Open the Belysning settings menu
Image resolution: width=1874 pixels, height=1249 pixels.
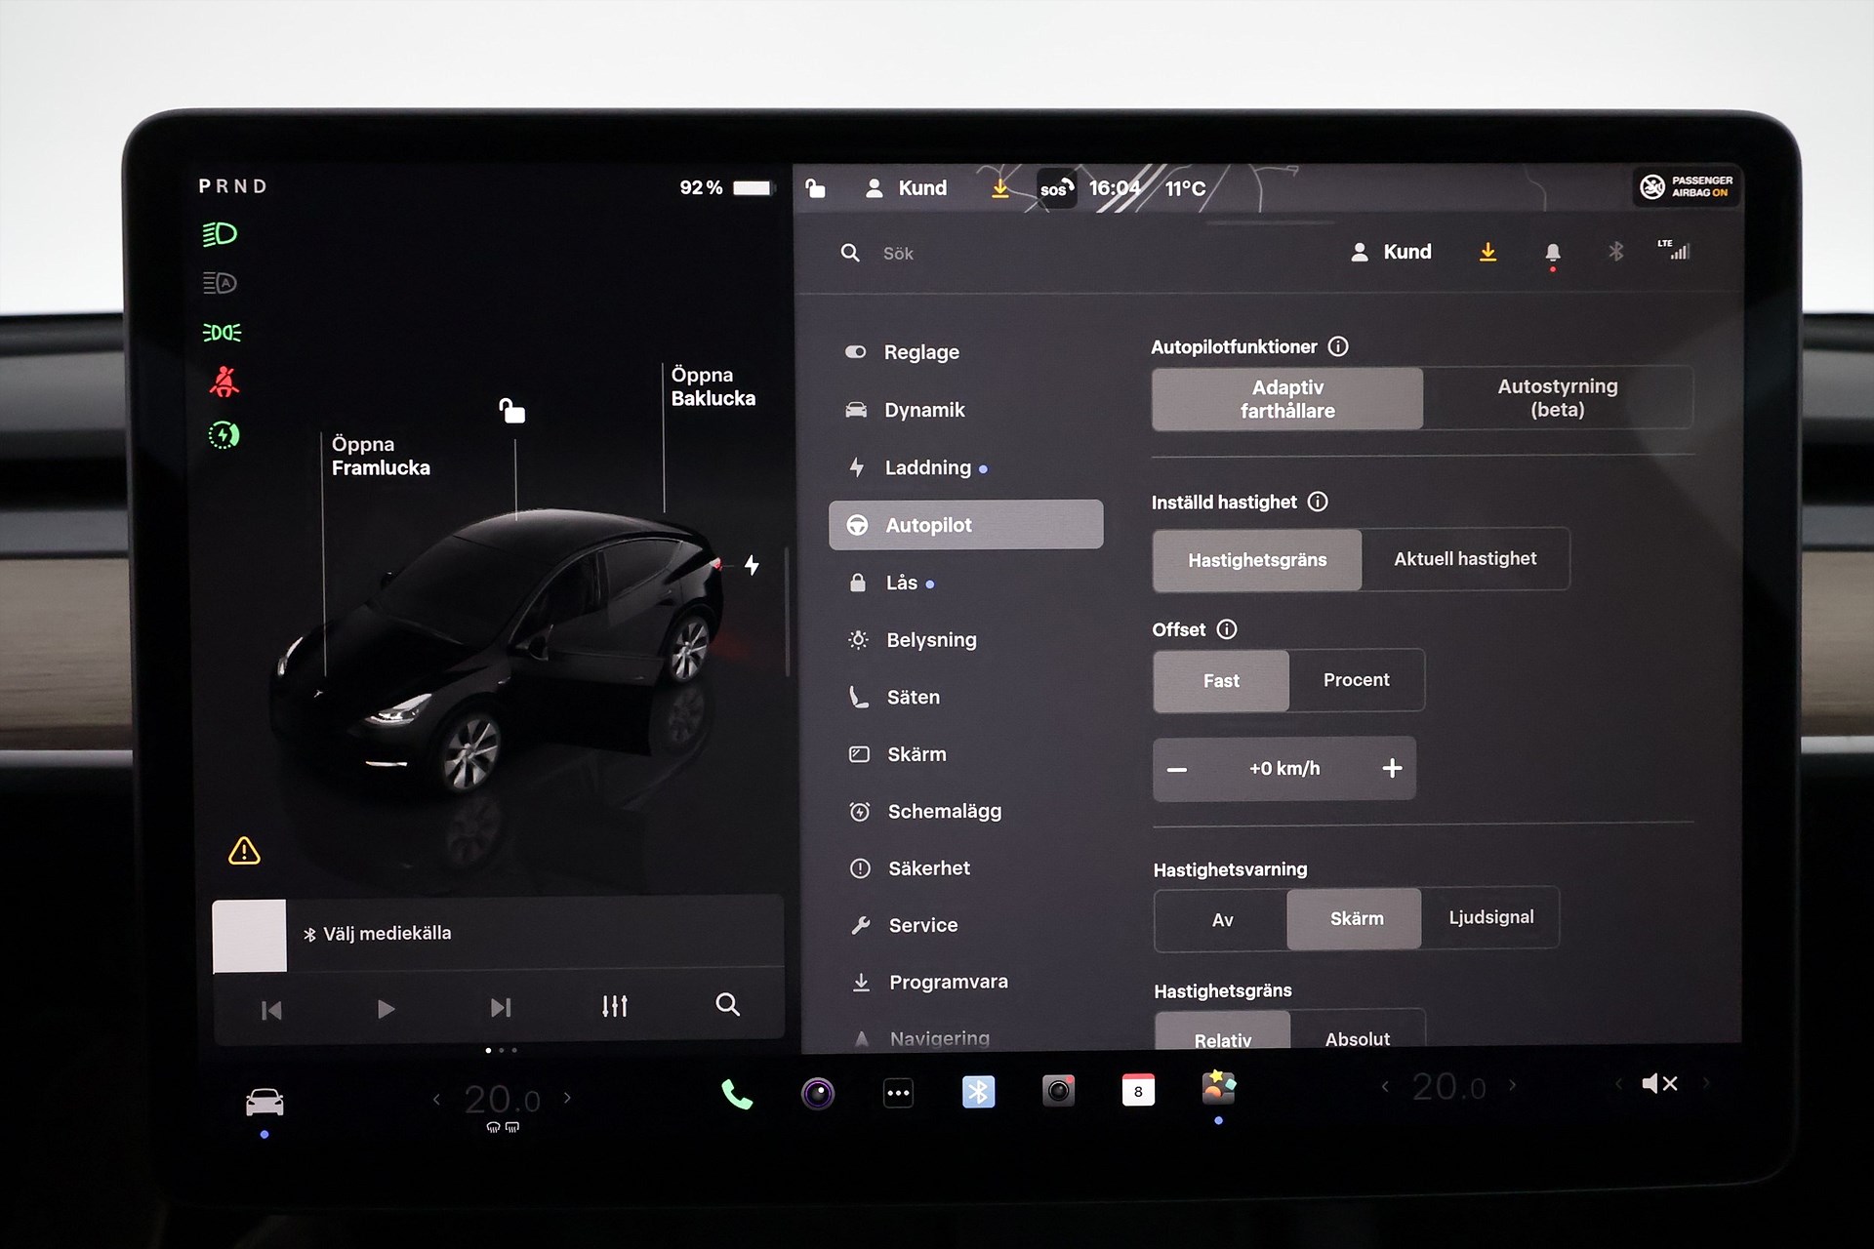point(931,640)
